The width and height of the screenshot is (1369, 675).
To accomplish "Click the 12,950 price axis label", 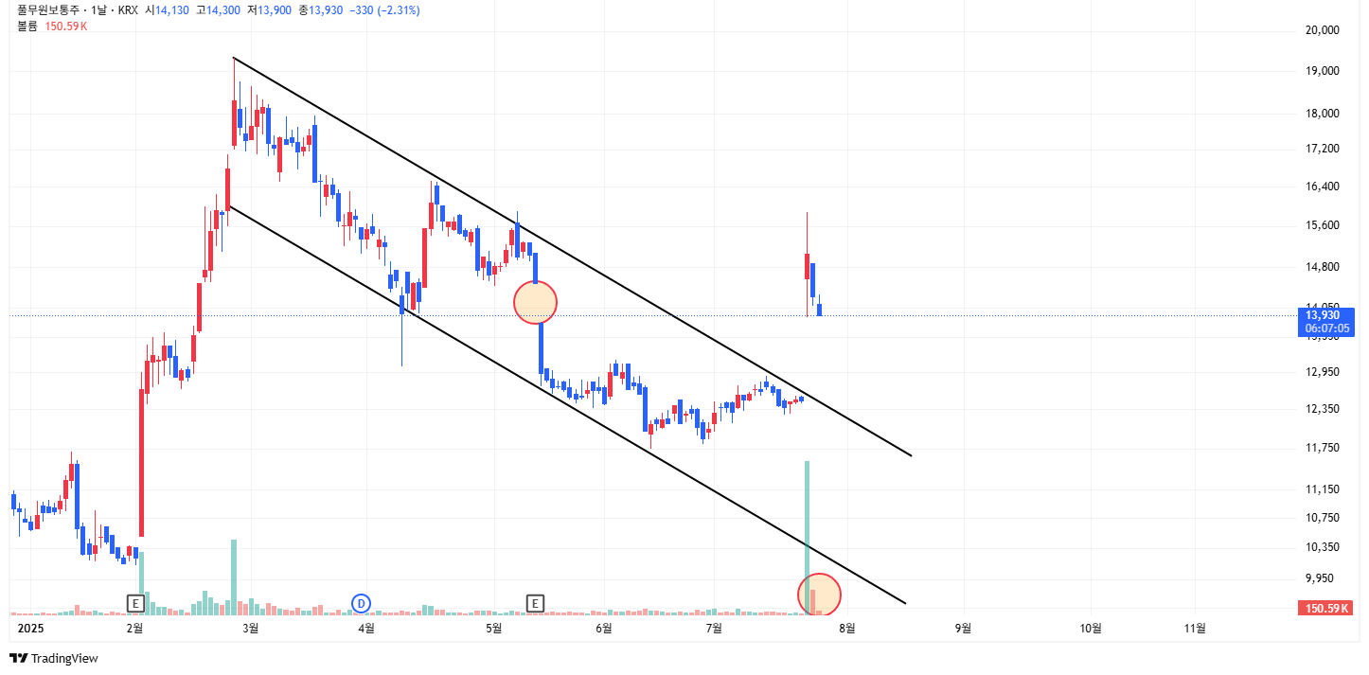I will pos(1321,372).
